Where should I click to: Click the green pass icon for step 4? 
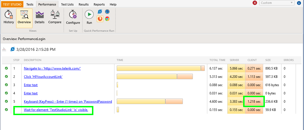[x=6, y=93]
